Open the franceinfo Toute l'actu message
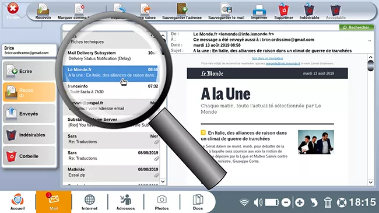 (x=111, y=89)
